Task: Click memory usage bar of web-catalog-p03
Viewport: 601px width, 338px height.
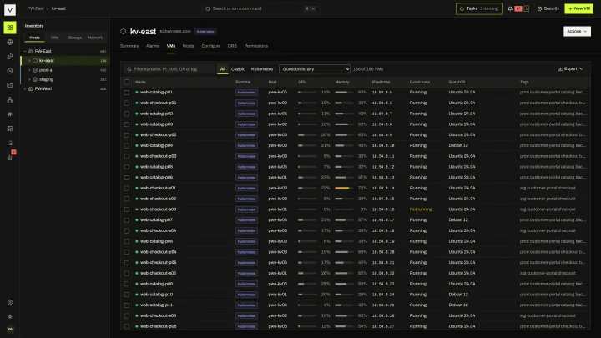Action: click(x=344, y=124)
